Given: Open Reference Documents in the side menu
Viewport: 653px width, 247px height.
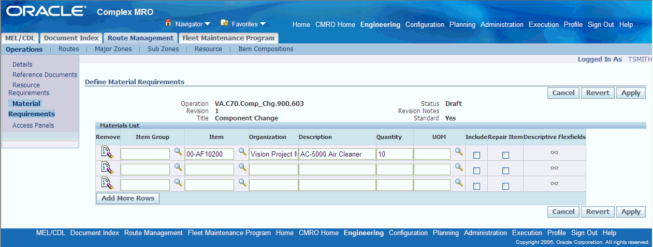Looking at the screenshot, I should pyautogui.click(x=45, y=75).
